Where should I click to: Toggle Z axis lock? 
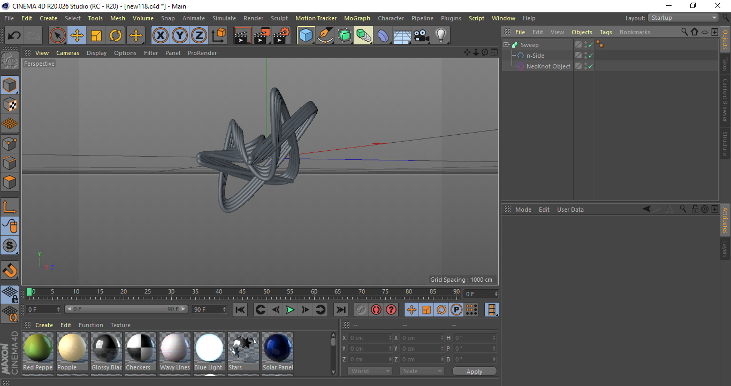(199, 36)
